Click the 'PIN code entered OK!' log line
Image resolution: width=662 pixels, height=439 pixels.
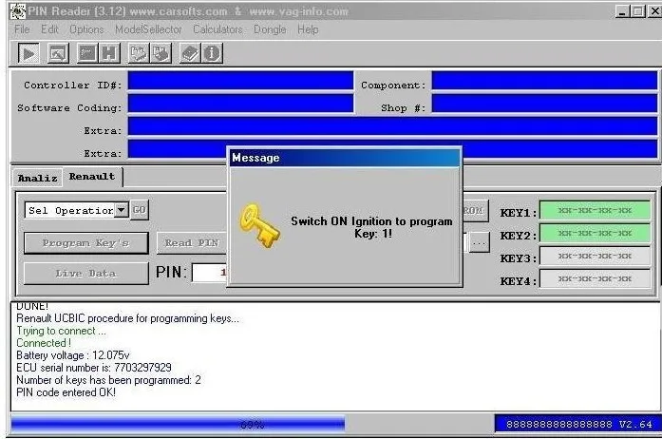click(x=66, y=392)
